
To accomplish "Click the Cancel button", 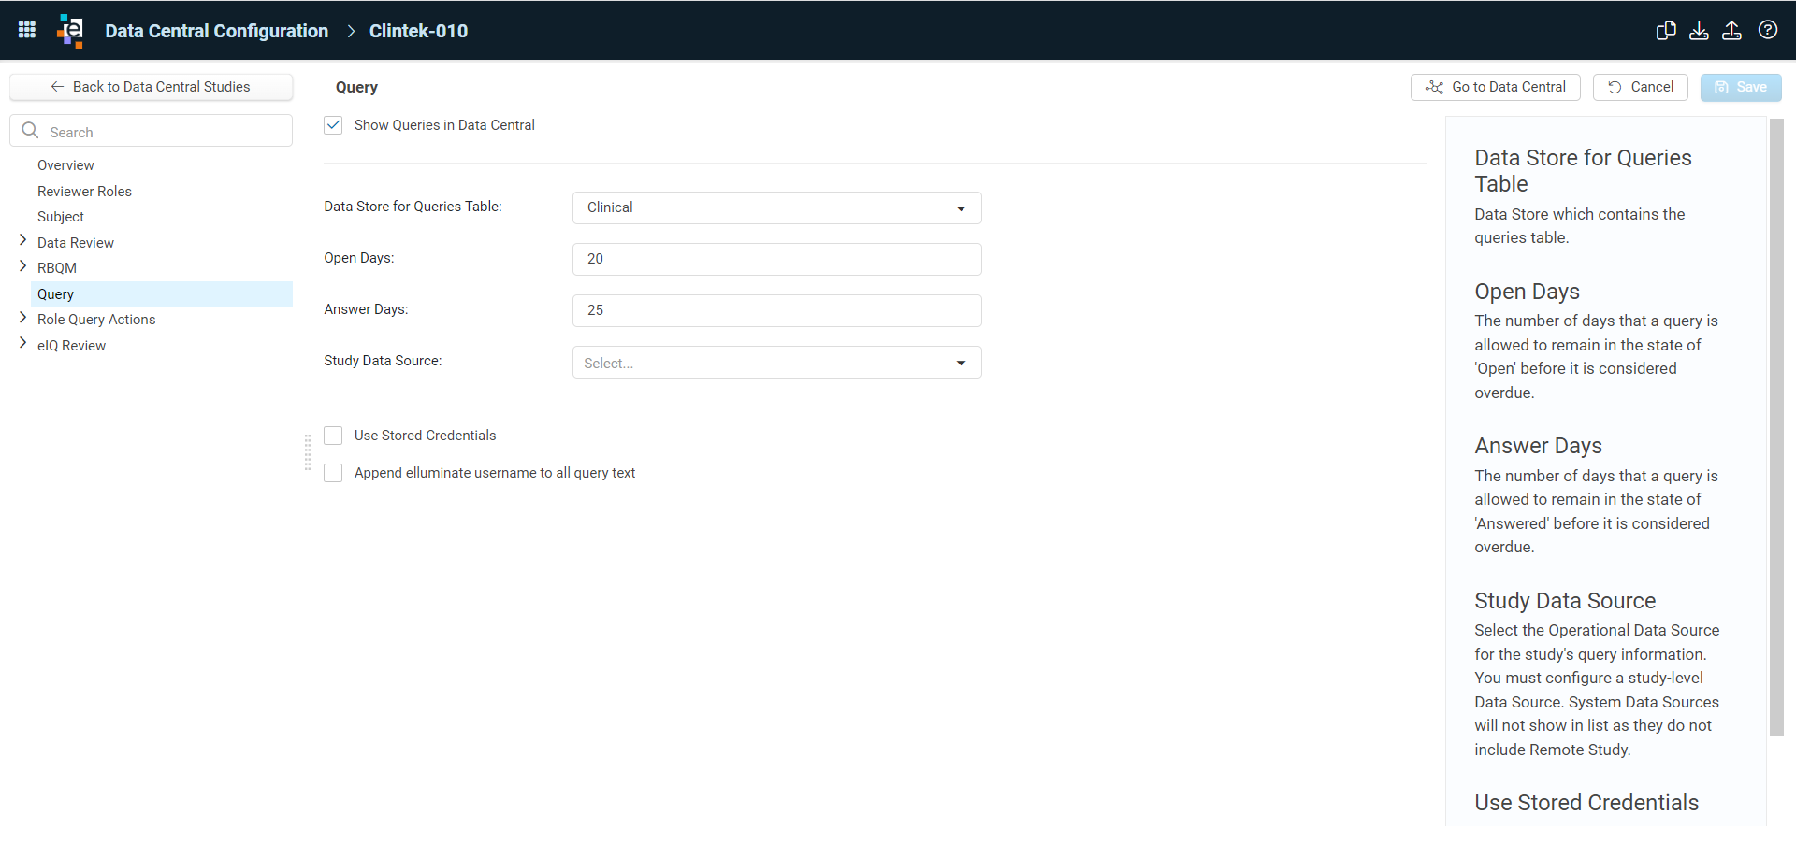I will (1640, 87).
